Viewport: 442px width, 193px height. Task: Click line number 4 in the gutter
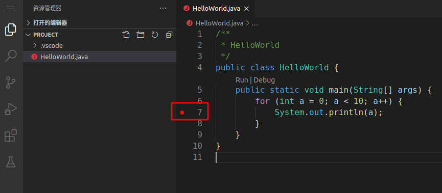pos(200,67)
